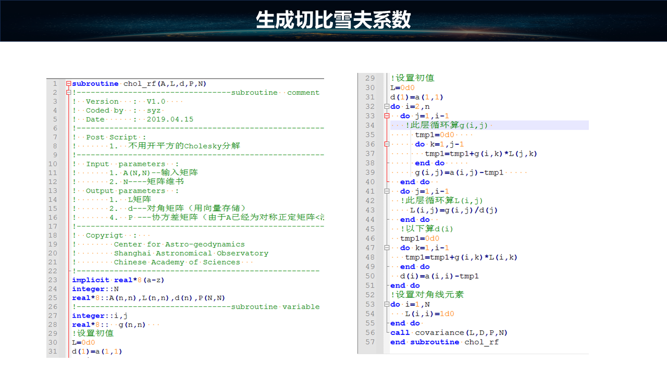The height and width of the screenshot is (375, 667).
Task: Collapse the comment block fold on line 2
Action: [68, 93]
